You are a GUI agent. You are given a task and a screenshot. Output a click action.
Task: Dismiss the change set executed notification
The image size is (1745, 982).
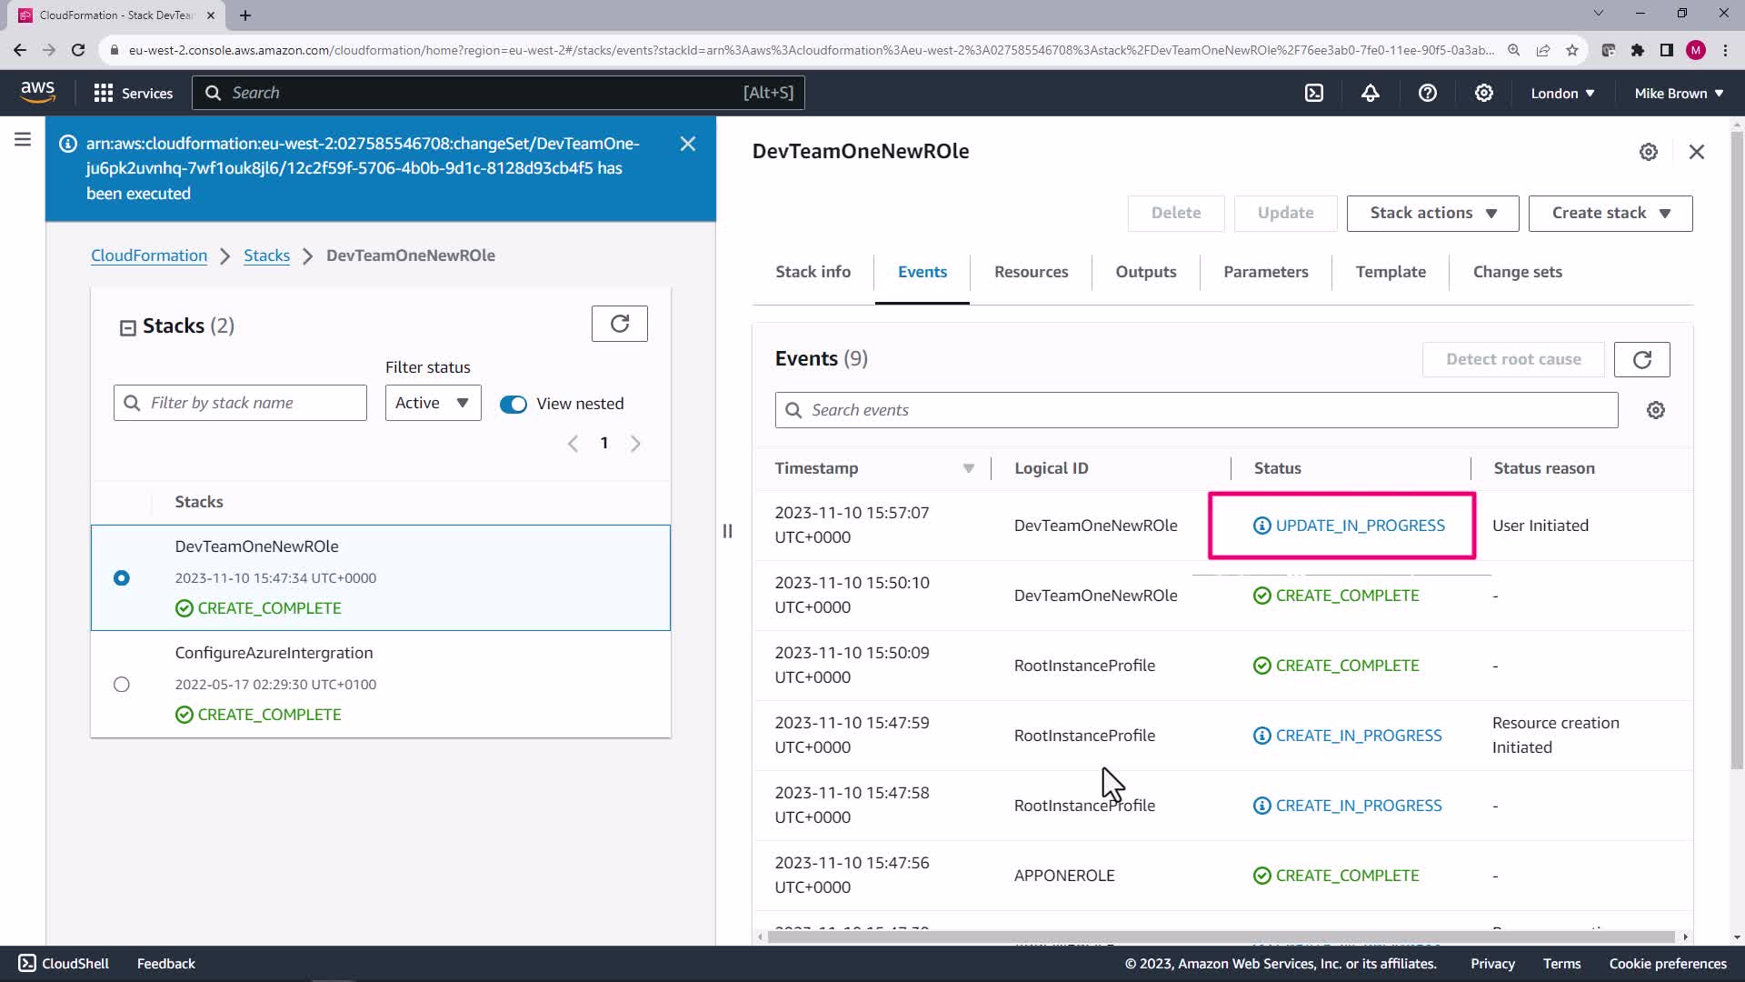(x=688, y=144)
